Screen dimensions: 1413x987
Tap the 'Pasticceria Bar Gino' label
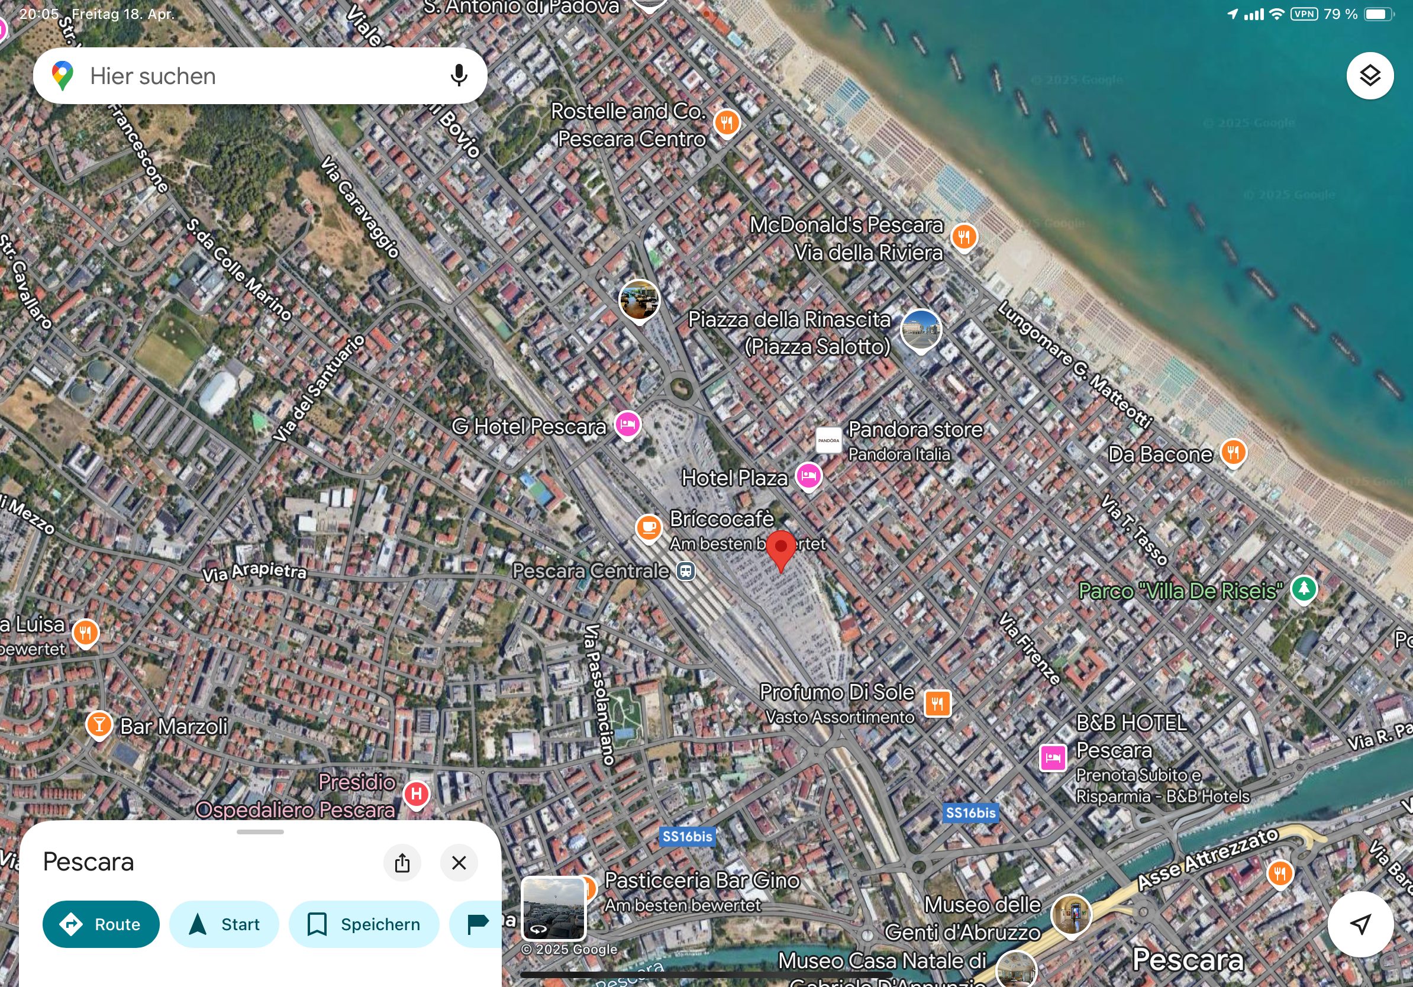(x=702, y=880)
